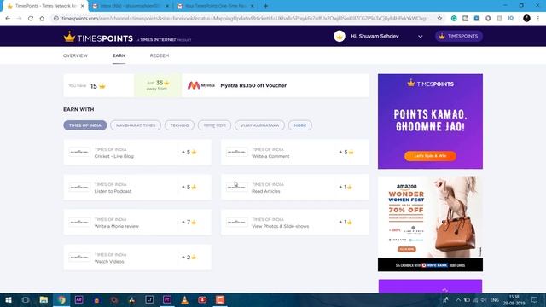
Task: Click the TimesPoints crown logo
Action: tap(70, 37)
